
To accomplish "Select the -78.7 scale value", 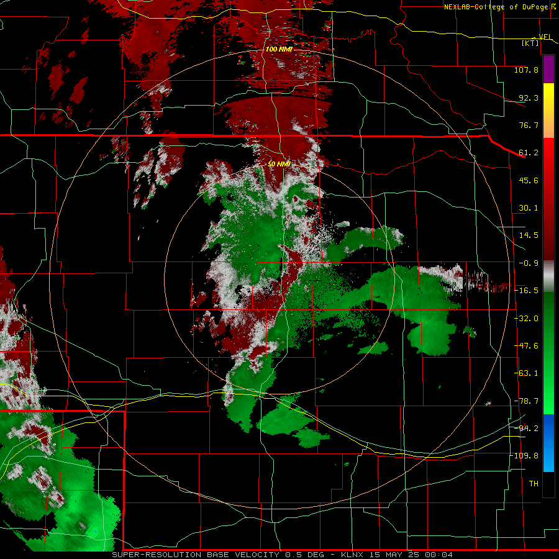I will 526,401.
